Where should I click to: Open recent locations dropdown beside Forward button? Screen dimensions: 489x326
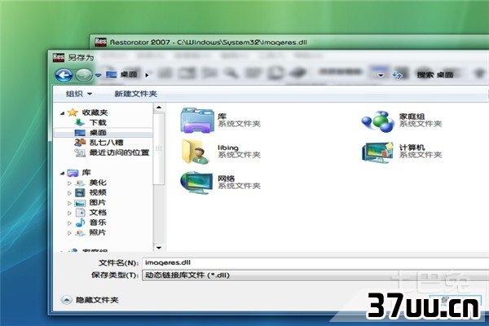pyautogui.click(x=99, y=75)
